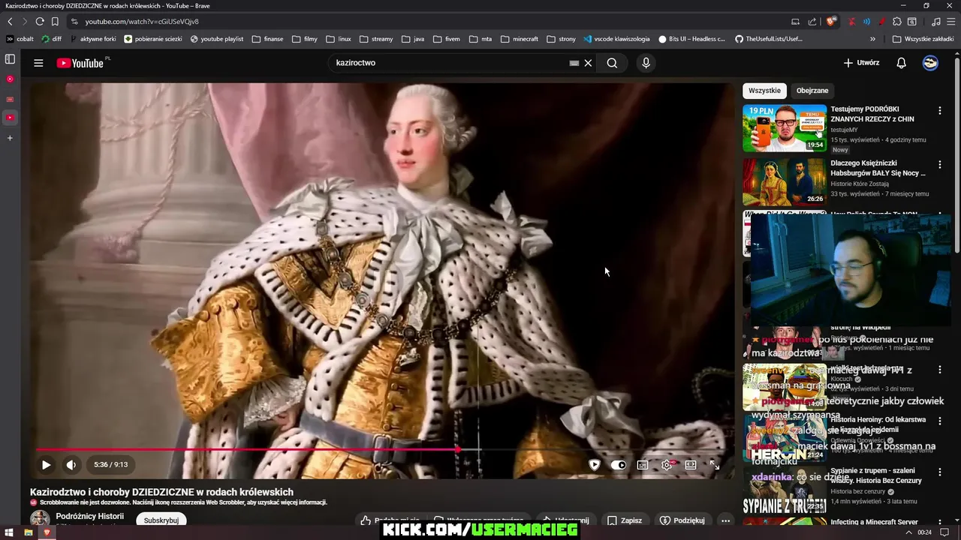Open the Testujemy PODRÓBKI video thumbnail
The image size is (961, 540).
pyautogui.click(x=785, y=128)
